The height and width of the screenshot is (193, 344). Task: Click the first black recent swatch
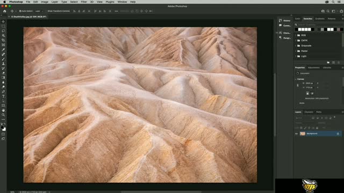[296, 29]
